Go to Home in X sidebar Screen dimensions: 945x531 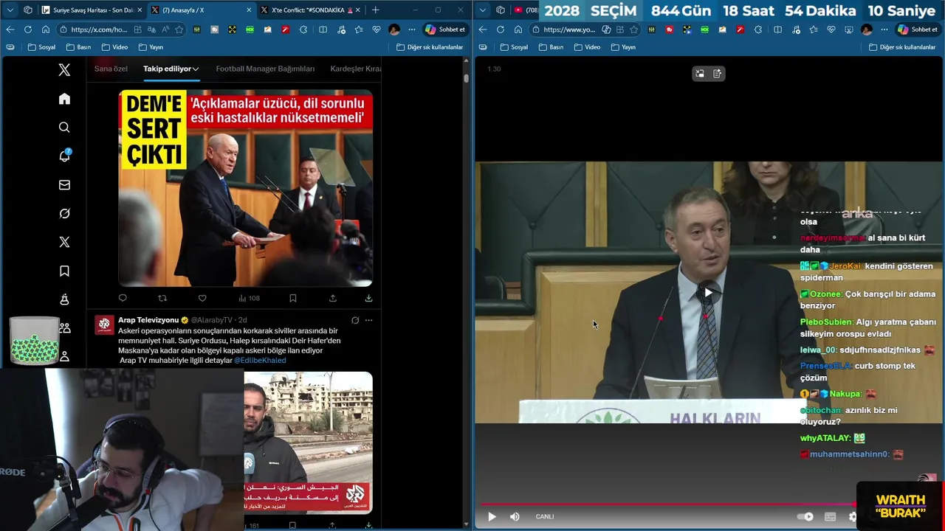64,99
